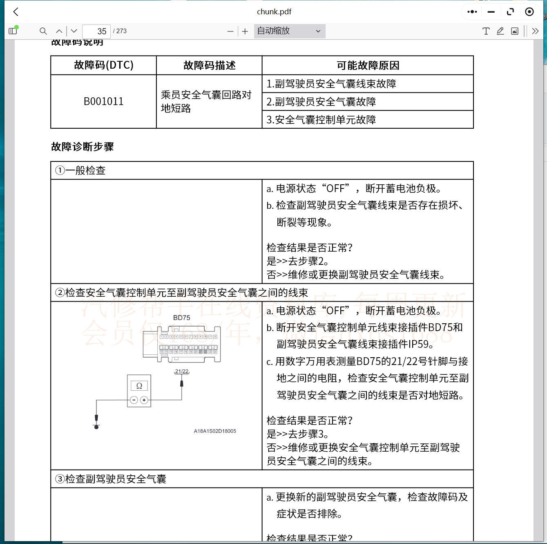This screenshot has height=544, width=547.
Task: Go to previous page with up chevron
Action: [59, 31]
